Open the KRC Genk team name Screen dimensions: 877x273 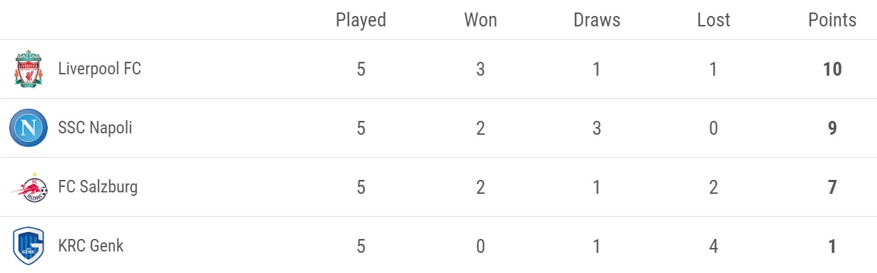point(91,246)
